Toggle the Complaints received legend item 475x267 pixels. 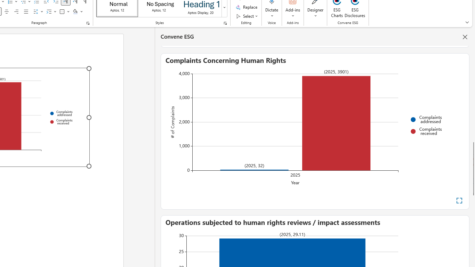426,131
